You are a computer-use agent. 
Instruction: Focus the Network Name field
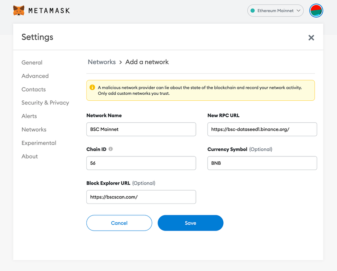pos(141,129)
